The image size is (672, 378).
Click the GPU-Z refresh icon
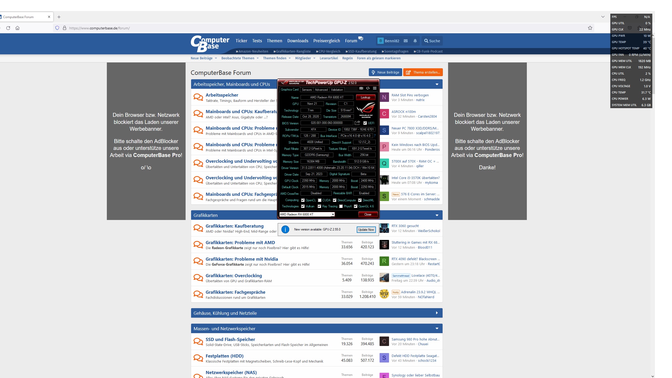pyautogui.click(x=368, y=88)
